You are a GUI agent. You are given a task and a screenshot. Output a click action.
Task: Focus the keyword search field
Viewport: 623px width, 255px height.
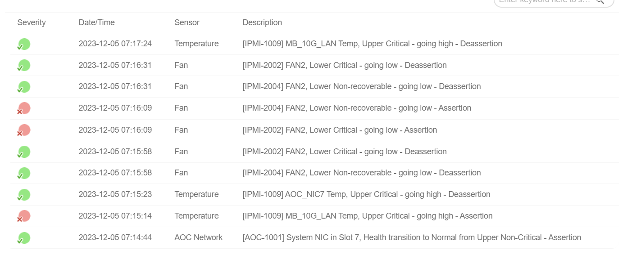(x=544, y=2)
